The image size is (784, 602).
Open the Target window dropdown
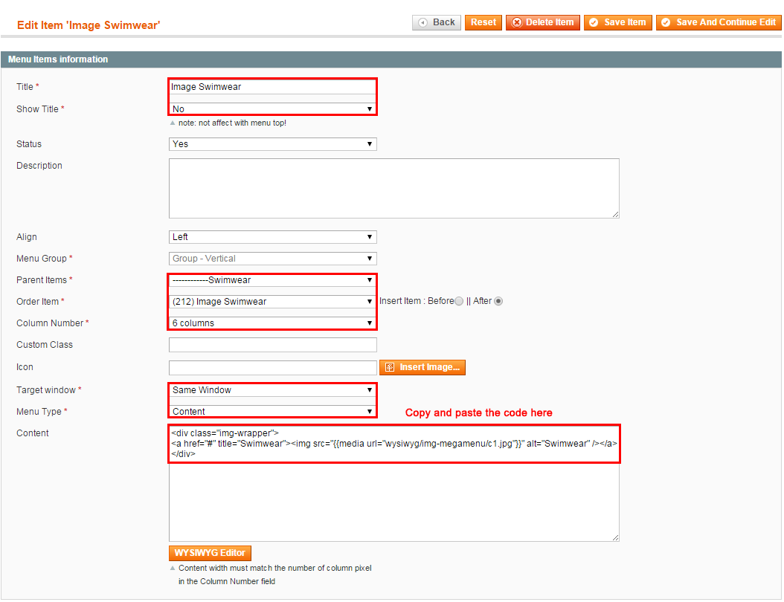272,390
